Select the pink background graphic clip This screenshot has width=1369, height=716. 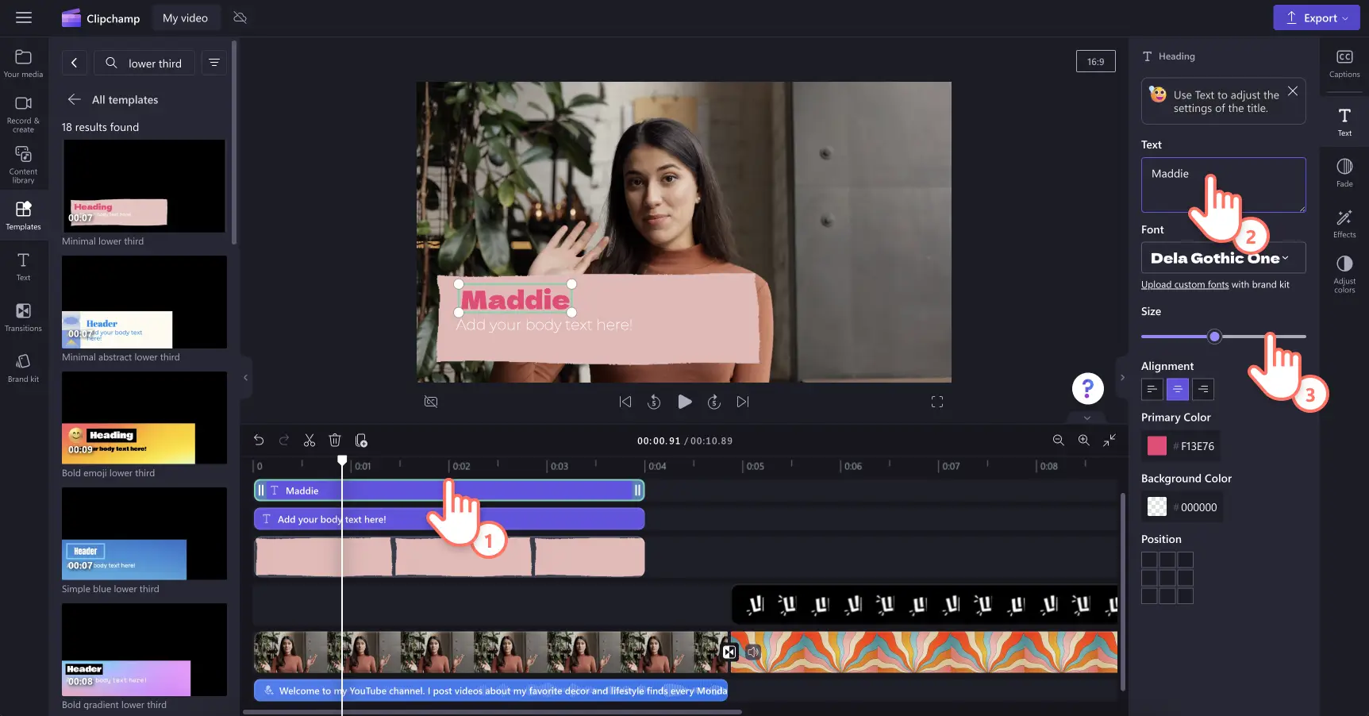click(449, 556)
